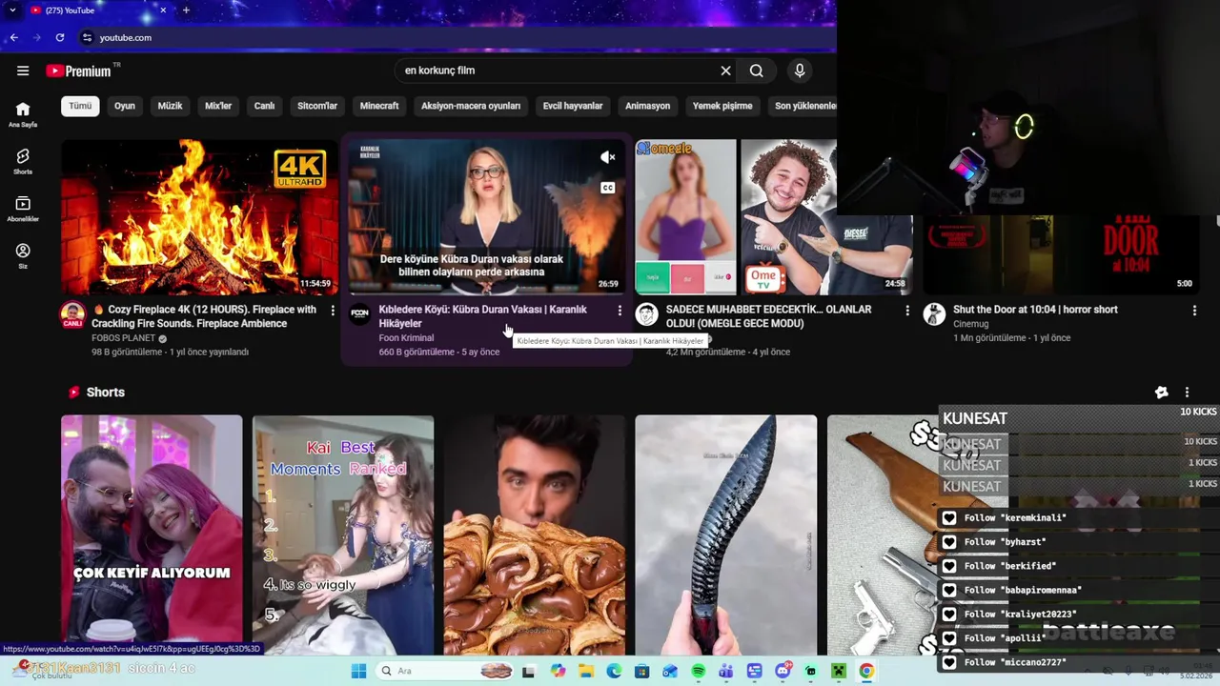This screenshot has height=686, width=1220.
Task: Close the (275) YouTube tab
Action: tap(163, 10)
